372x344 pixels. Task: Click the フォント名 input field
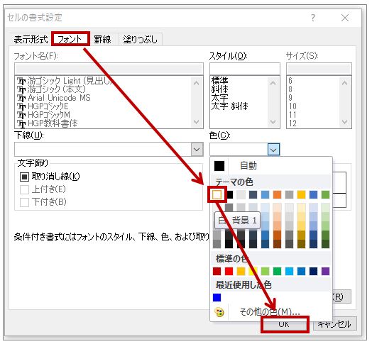point(109,69)
